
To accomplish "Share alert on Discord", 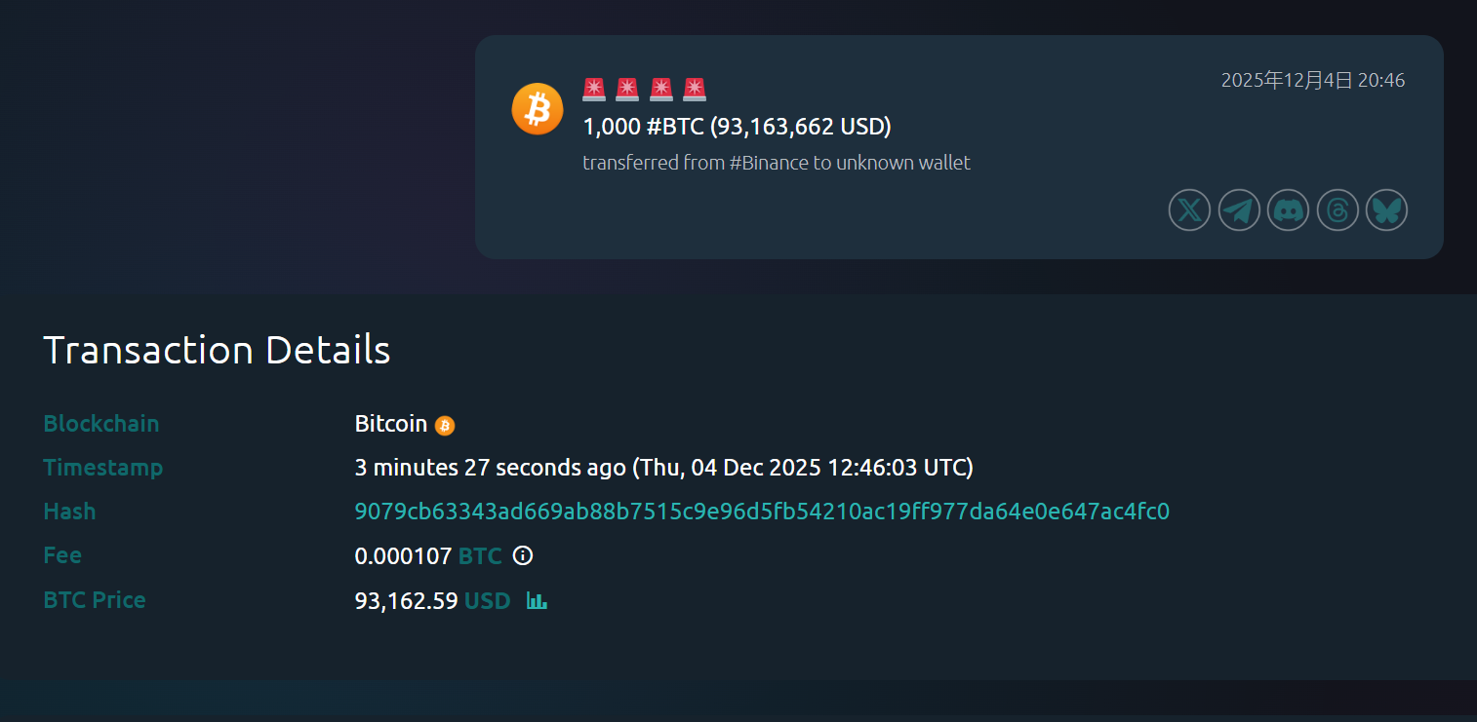I will (x=1288, y=210).
